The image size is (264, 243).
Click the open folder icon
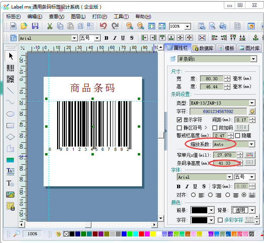24,26
